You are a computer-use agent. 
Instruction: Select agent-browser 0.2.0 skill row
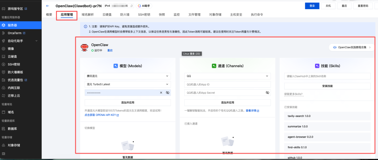[327, 137]
